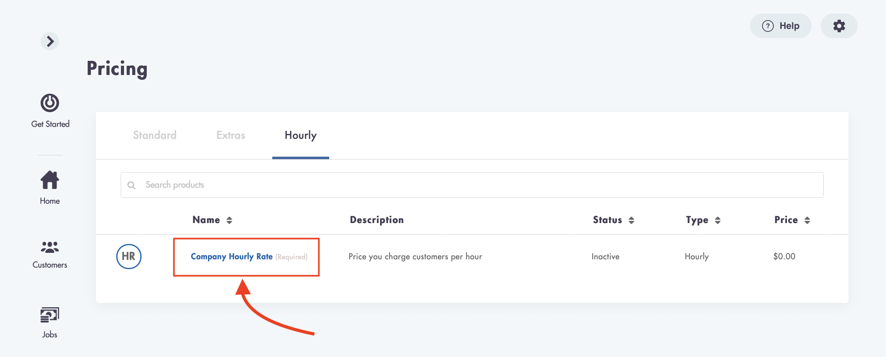886x357 pixels.
Task: Click the Pricing page heading
Action: click(x=117, y=69)
